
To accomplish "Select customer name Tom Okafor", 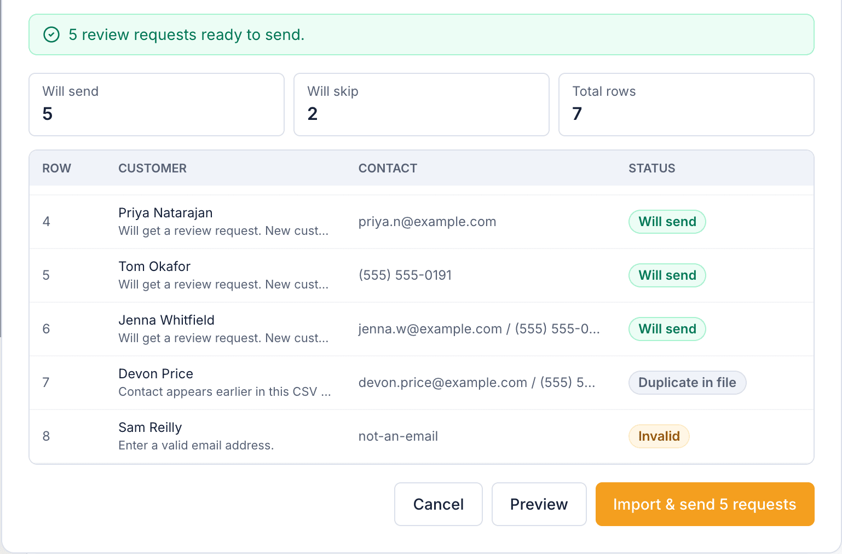I will [x=154, y=267].
